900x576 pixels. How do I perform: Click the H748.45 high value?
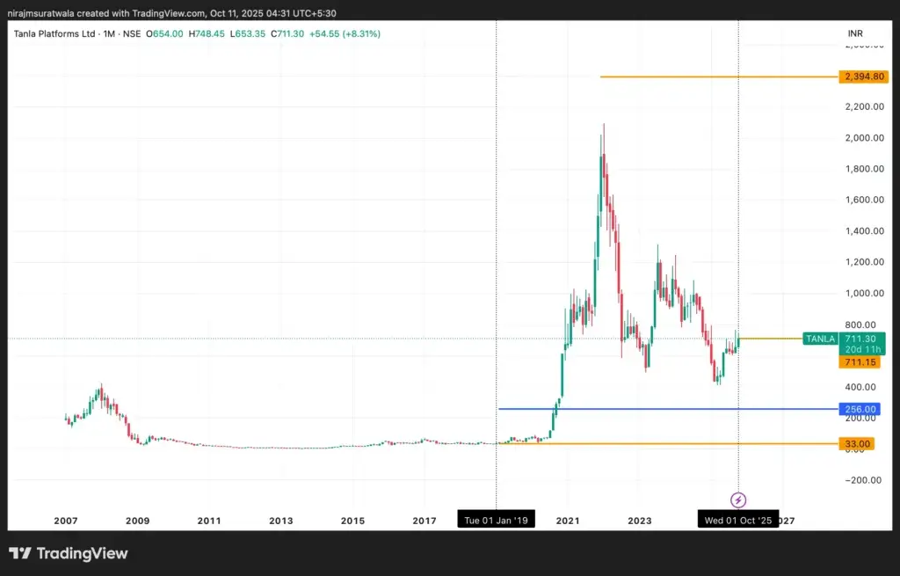[x=206, y=33]
